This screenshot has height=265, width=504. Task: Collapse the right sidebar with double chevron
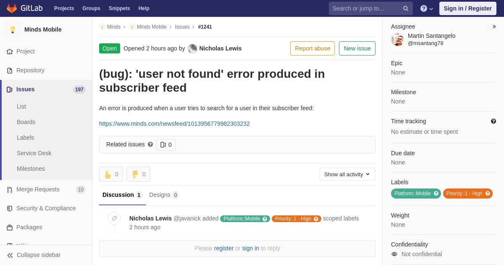(x=494, y=26)
